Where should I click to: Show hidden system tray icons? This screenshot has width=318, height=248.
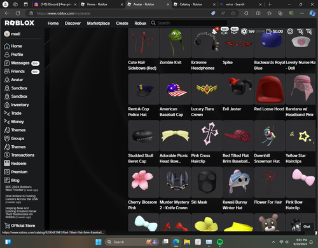point(273,242)
